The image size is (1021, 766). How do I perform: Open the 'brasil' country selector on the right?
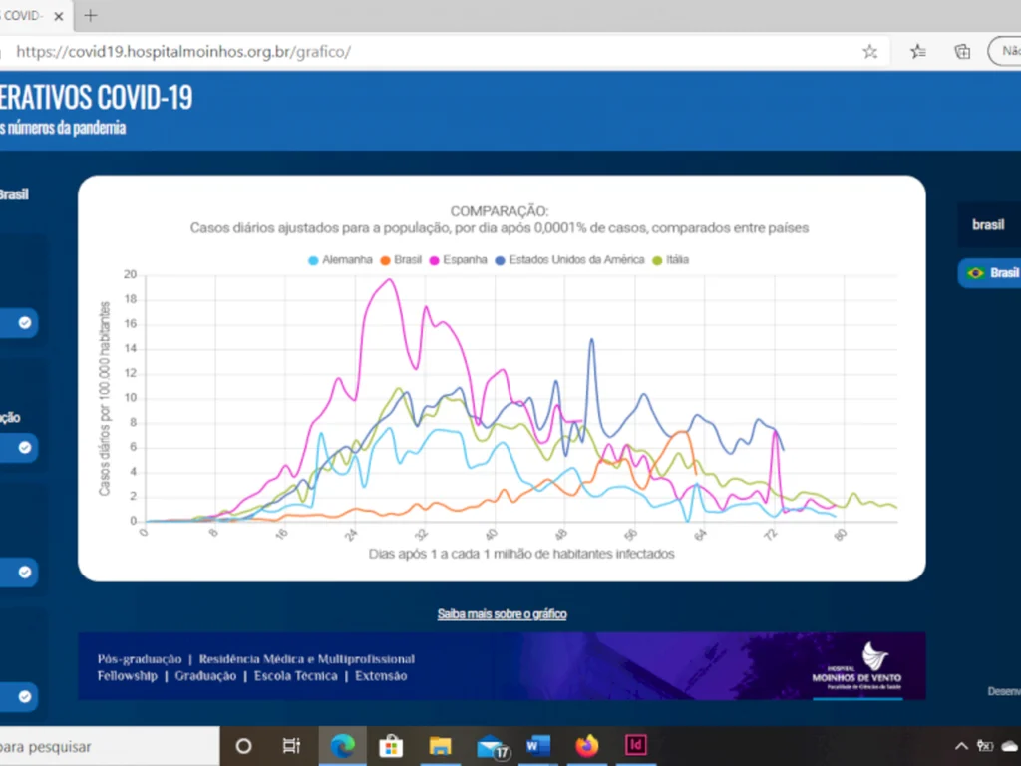pyautogui.click(x=988, y=225)
